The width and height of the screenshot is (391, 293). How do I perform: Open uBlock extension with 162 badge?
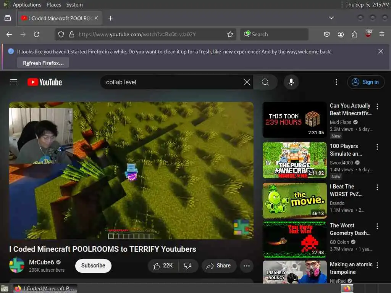tap(368, 34)
